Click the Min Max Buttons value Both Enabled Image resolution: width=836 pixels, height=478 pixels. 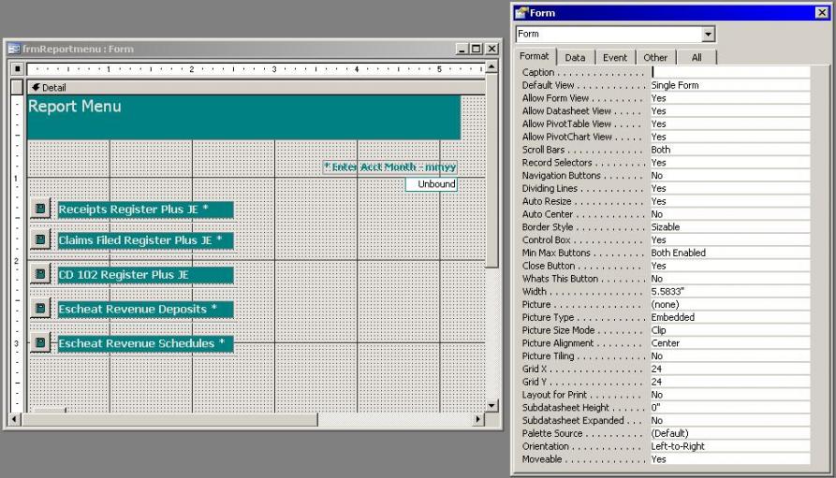pos(730,253)
